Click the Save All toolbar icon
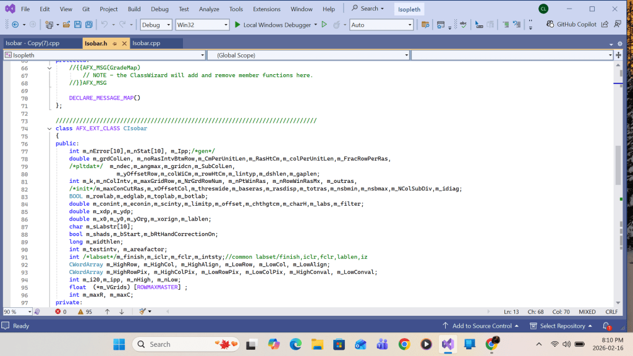Image resolution: width=633 pixels, height=356 pixels. (x=88, y=25)
